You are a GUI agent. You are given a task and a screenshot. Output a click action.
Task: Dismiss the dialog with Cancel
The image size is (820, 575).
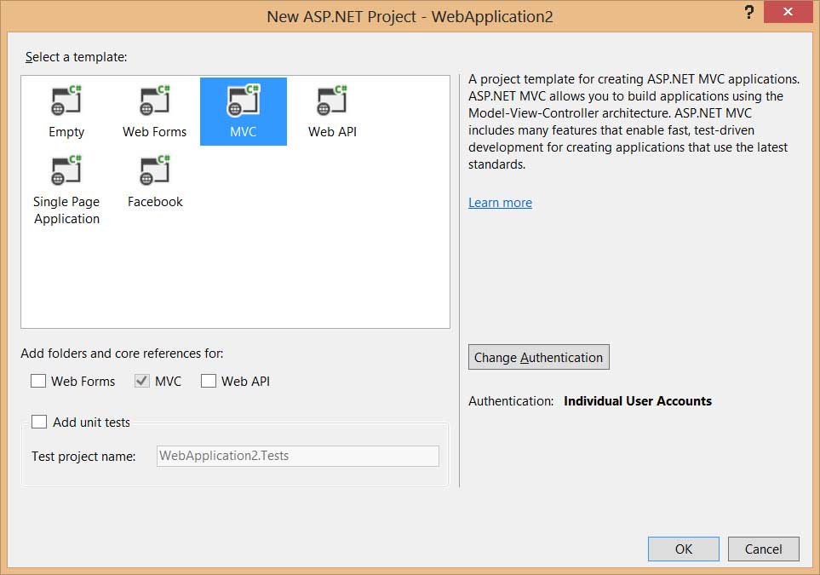764,549
